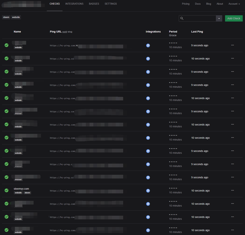The width and height of the screenshot is (245, 235).
Task: Filter checks by the steem tag button
Action: pos(6,17)
